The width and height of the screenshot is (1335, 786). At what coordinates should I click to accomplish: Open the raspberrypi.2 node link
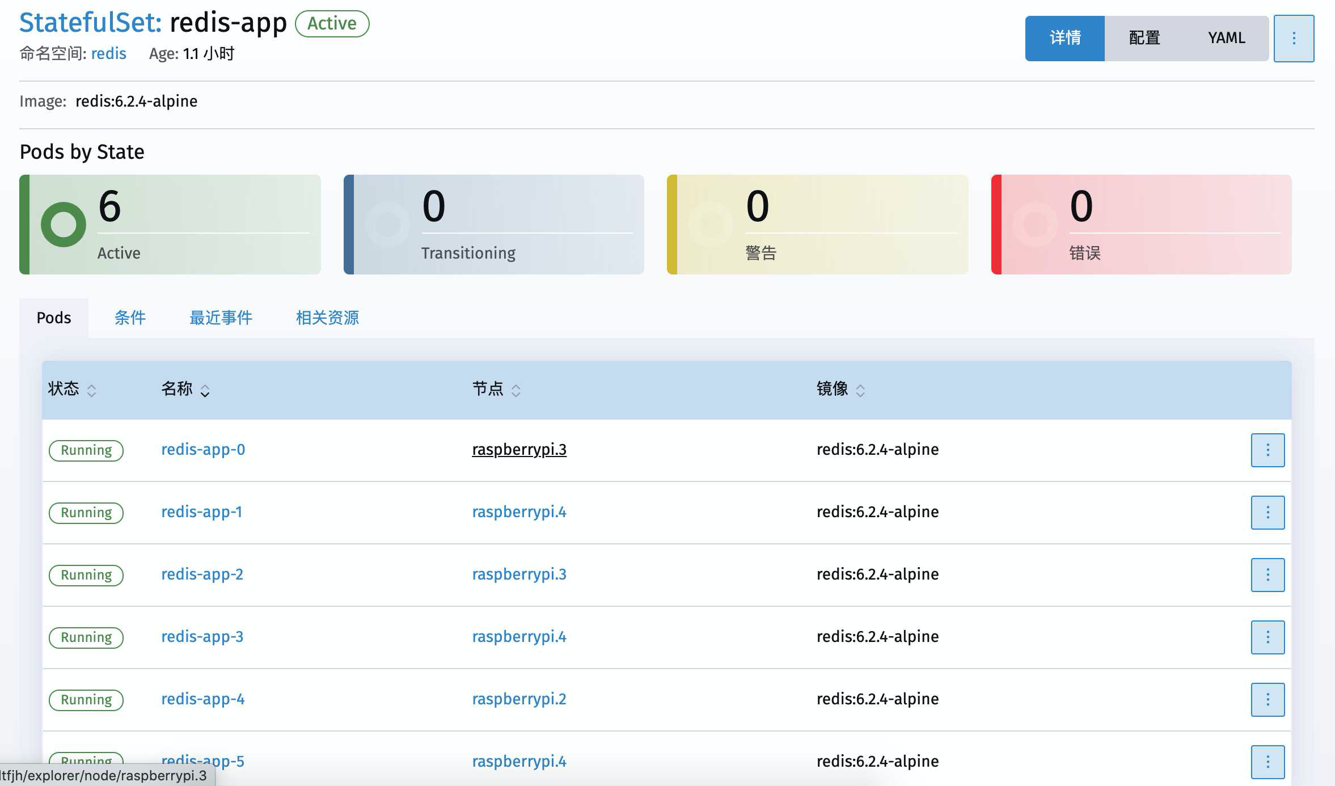[x=519, y=699]
